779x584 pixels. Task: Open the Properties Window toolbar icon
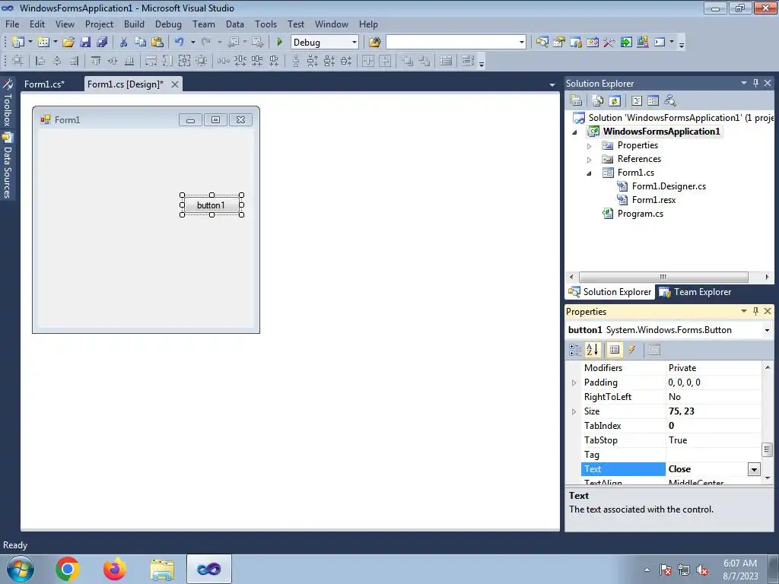(559, 43)
